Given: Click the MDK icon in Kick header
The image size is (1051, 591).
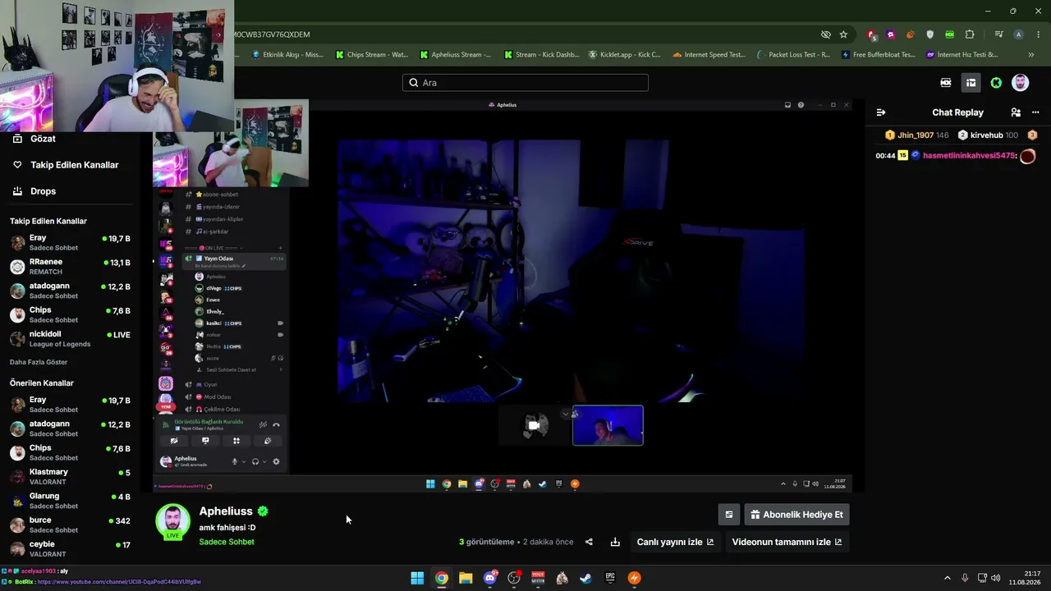Looking at the screenshot, I should [946, 83].
